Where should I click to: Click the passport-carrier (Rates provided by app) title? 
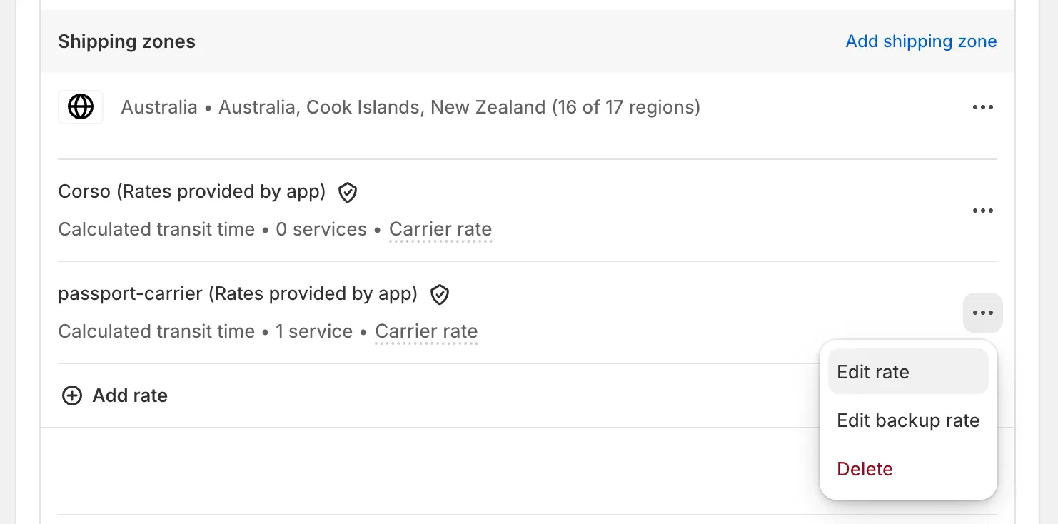(237, 294)
